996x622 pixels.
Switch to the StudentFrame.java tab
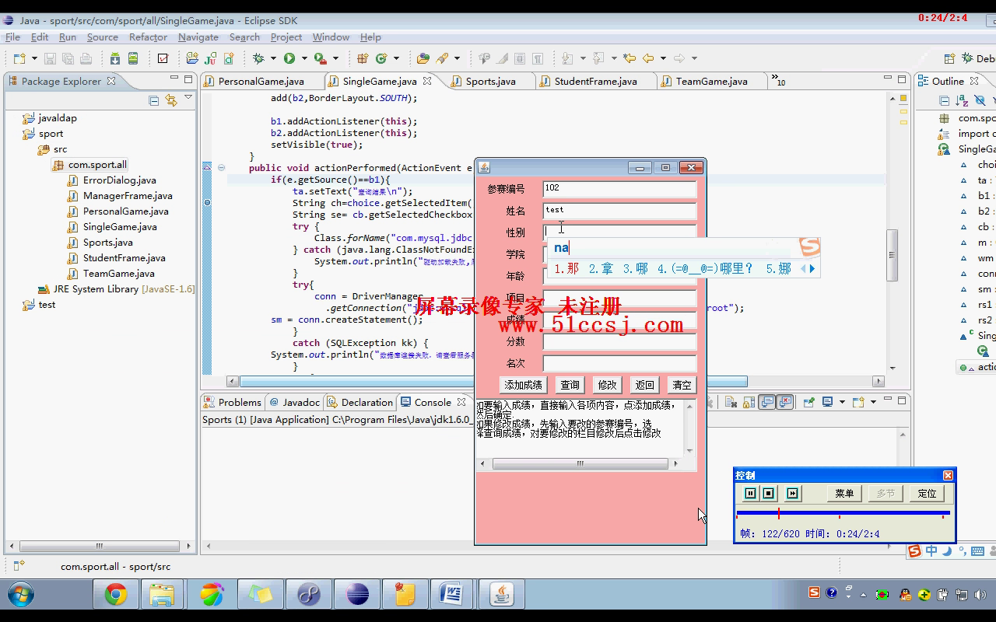596,81
